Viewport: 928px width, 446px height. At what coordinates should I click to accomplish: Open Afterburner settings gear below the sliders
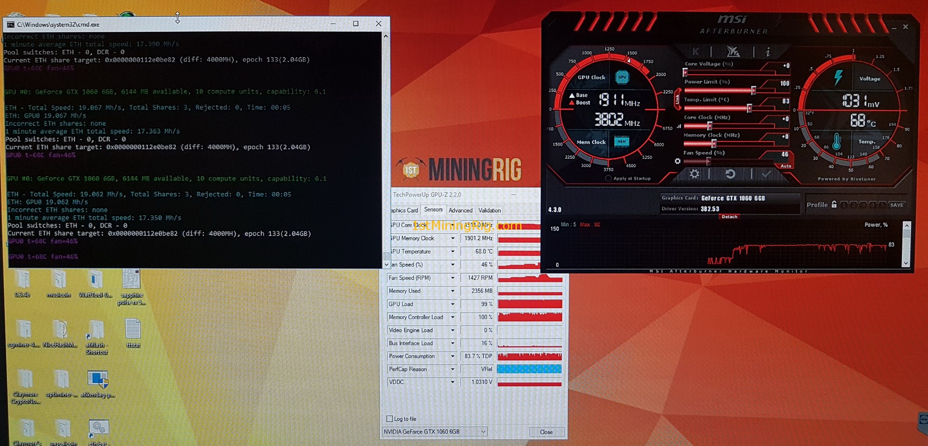[694, 174]
